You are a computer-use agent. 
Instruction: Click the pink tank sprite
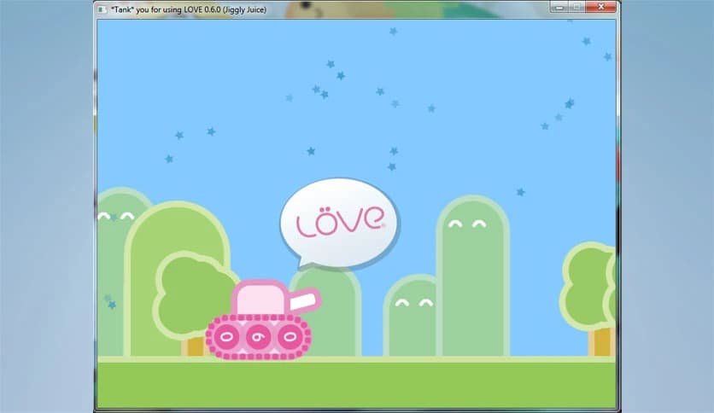[x=263, y=320]
